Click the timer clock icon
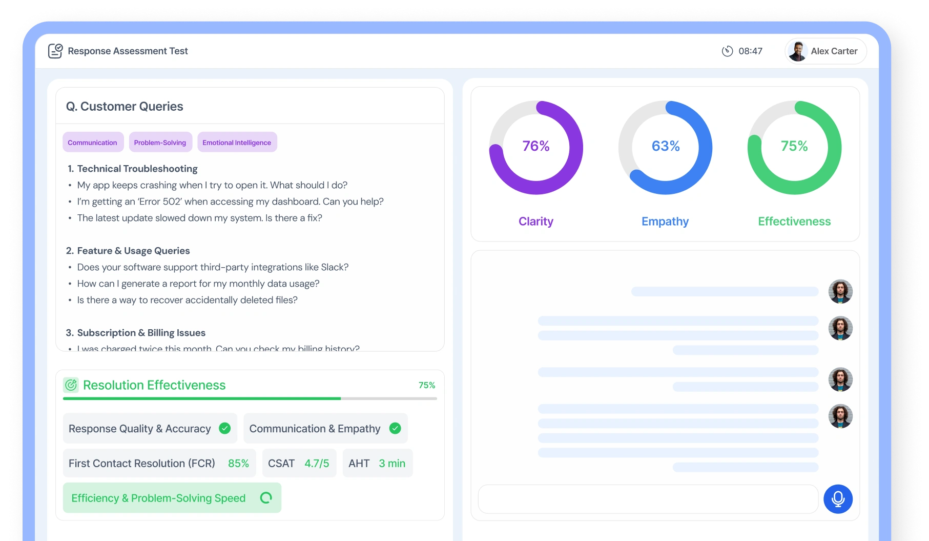 coord(727,51)
